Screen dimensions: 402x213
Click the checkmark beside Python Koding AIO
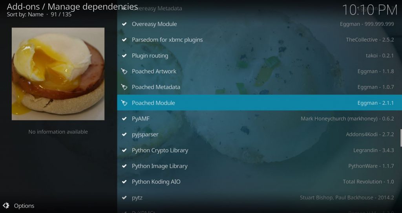pos(124,182)
